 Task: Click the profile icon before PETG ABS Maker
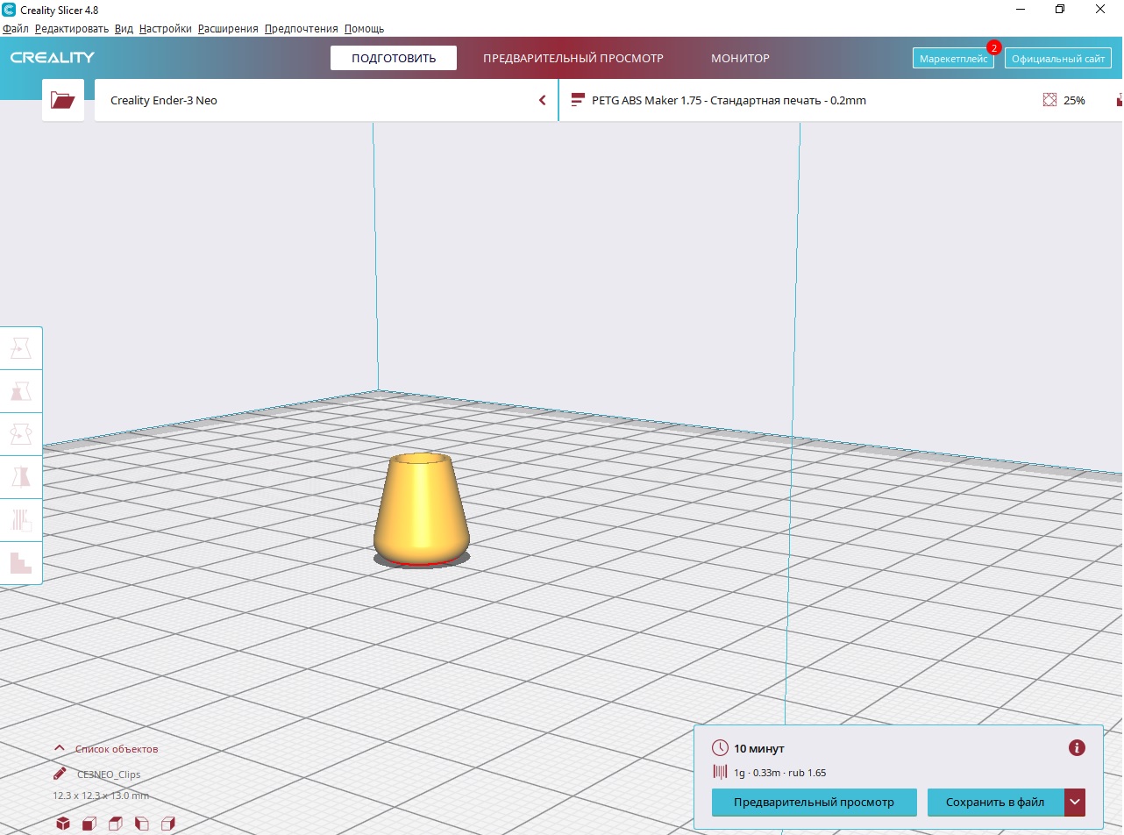[x=578, y=100]
